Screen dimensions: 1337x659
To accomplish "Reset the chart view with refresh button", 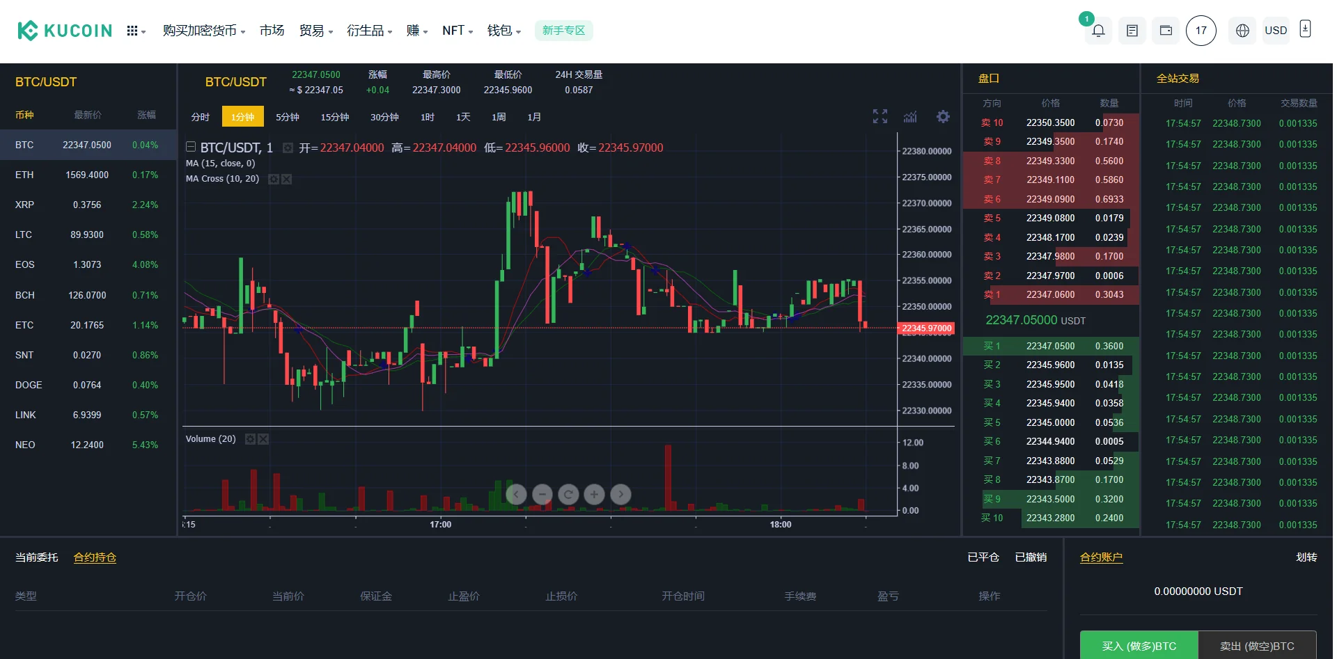I will (568, 494).
